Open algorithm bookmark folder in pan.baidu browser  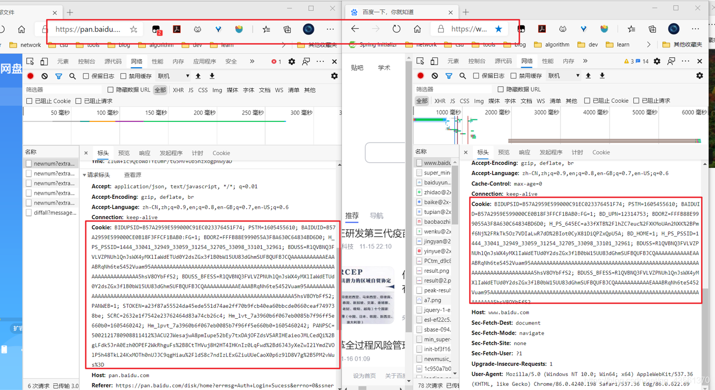click(x=156, y=45)
